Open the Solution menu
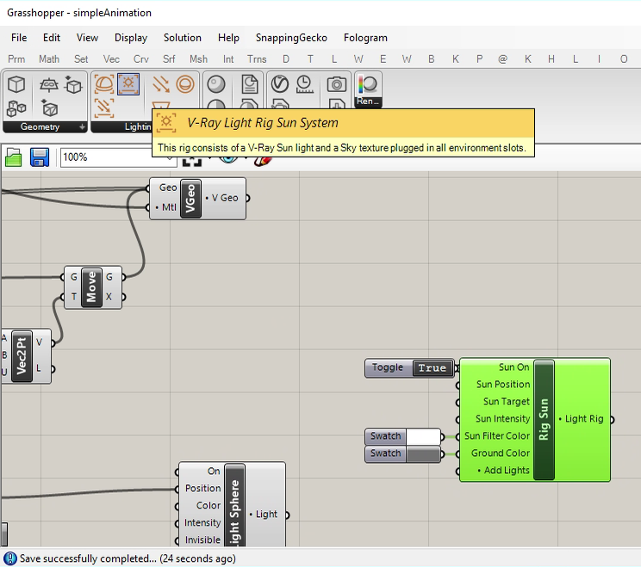The image size is (641, 567). (183, 38)
